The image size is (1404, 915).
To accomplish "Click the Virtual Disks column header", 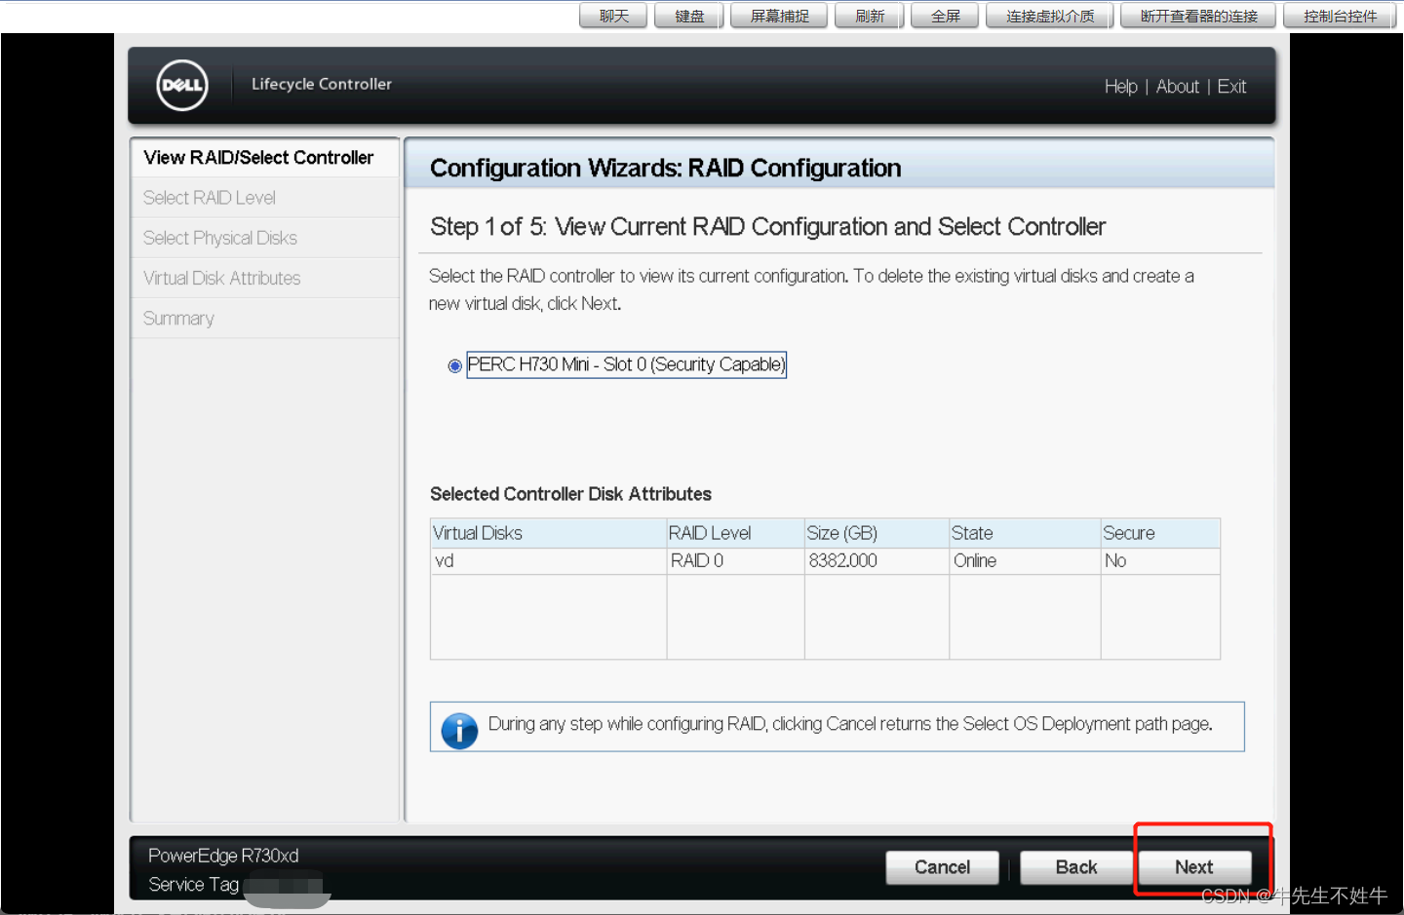I will point(549,533).
